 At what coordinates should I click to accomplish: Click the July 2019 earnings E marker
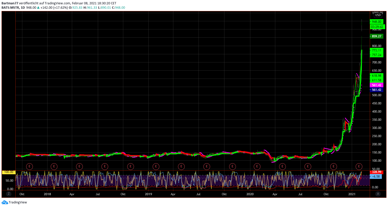click(206, 166)
